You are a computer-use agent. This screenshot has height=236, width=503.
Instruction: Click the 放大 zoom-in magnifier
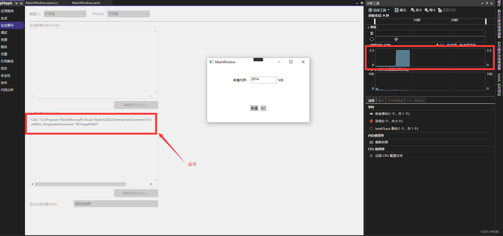tap(416, 10)
